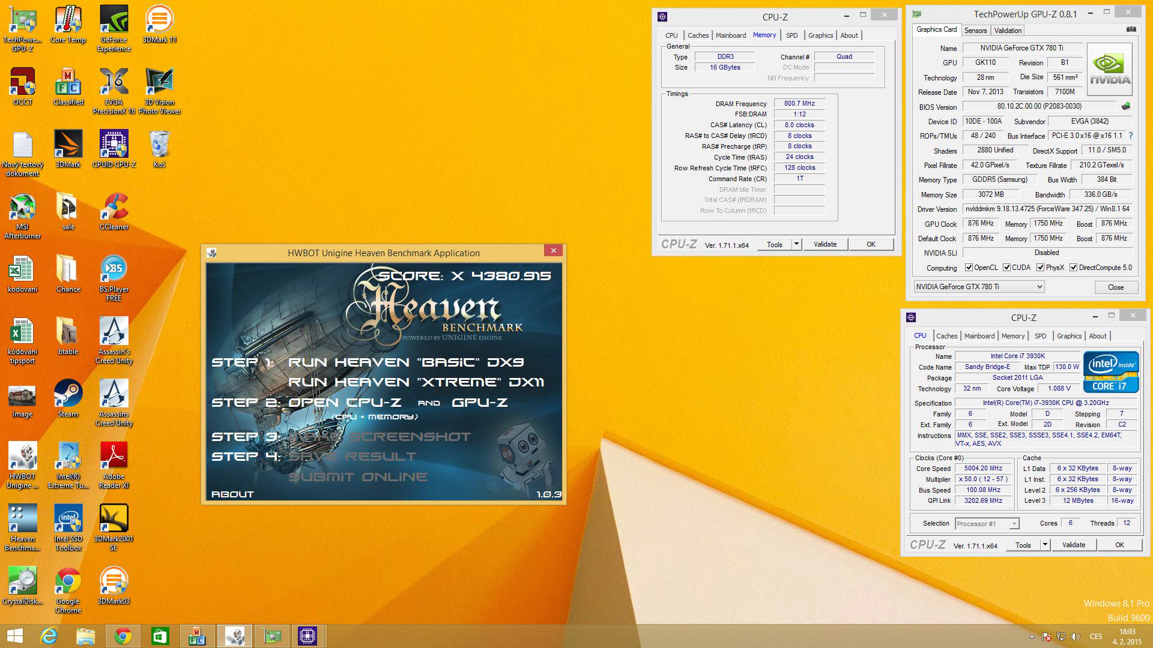Image resolution: width=1153 pixels, height=648 pixels.
Task: Launch GeForce Experience desktop shortcut
Action: click(114, 28)
